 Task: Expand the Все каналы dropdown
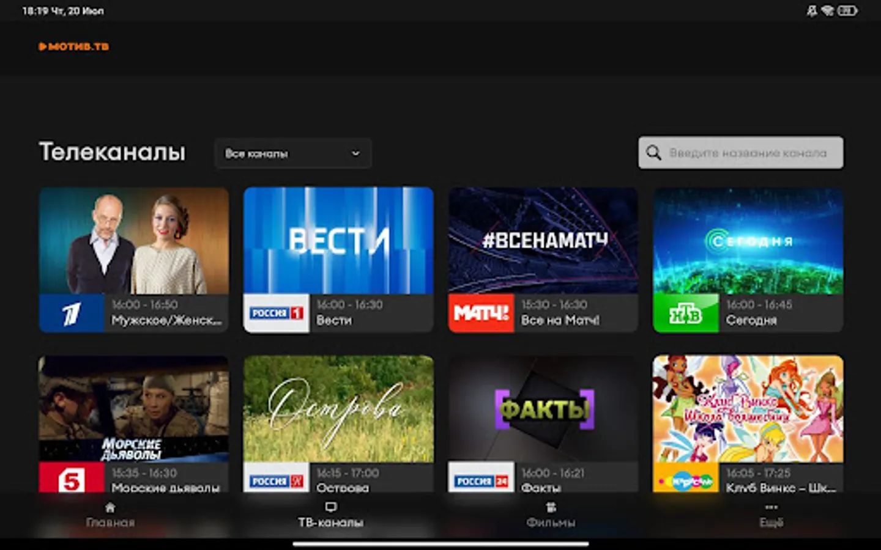(293, 153)
